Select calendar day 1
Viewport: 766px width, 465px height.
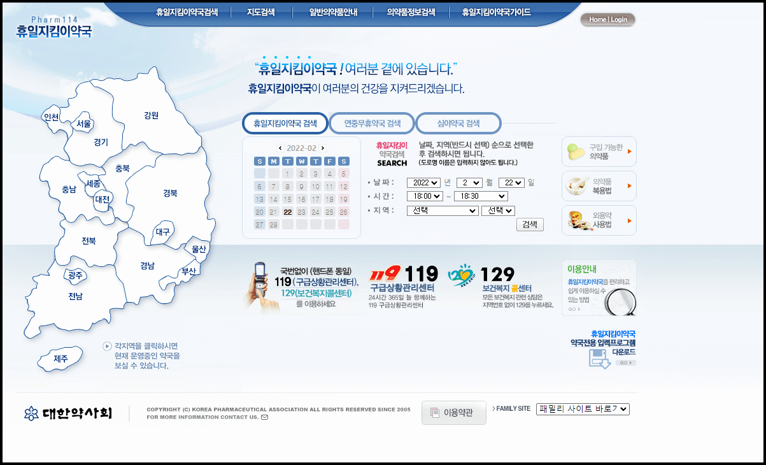click(288, 174)
